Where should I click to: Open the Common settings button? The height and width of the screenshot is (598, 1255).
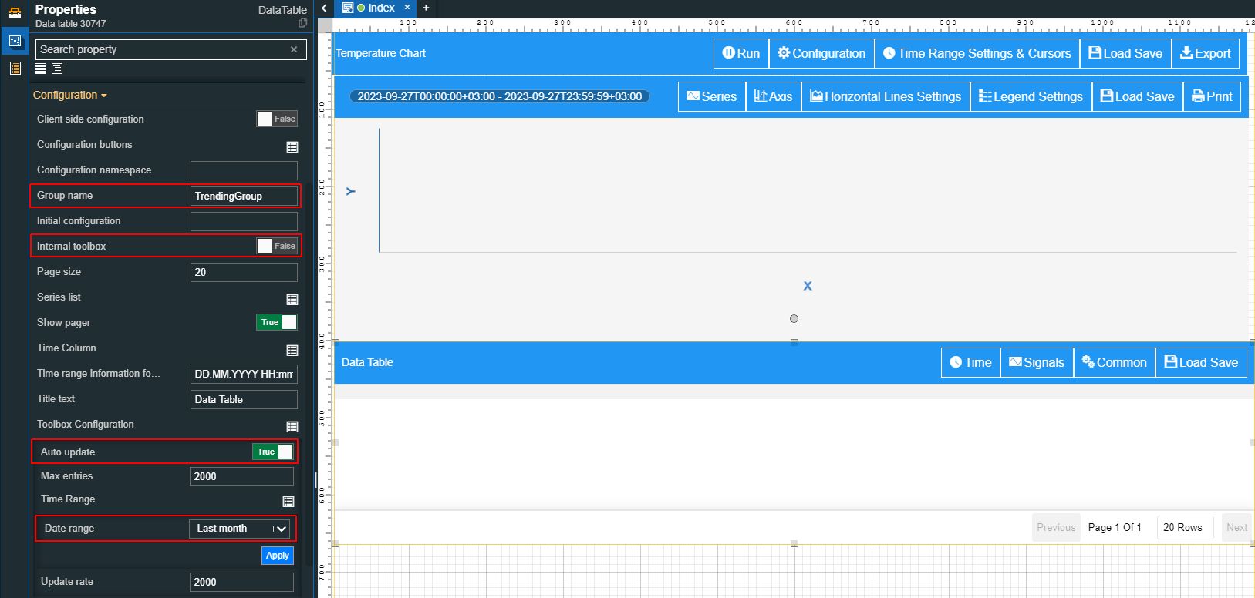click(x=1114, y=362)
